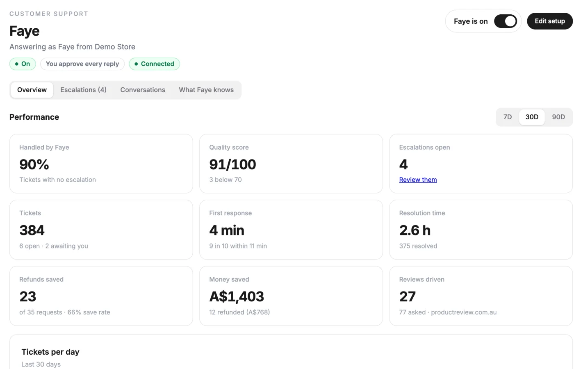Switch to Escalations (4) tab
The width and height of the screenshot is (574, 369).
click(83, 90)
